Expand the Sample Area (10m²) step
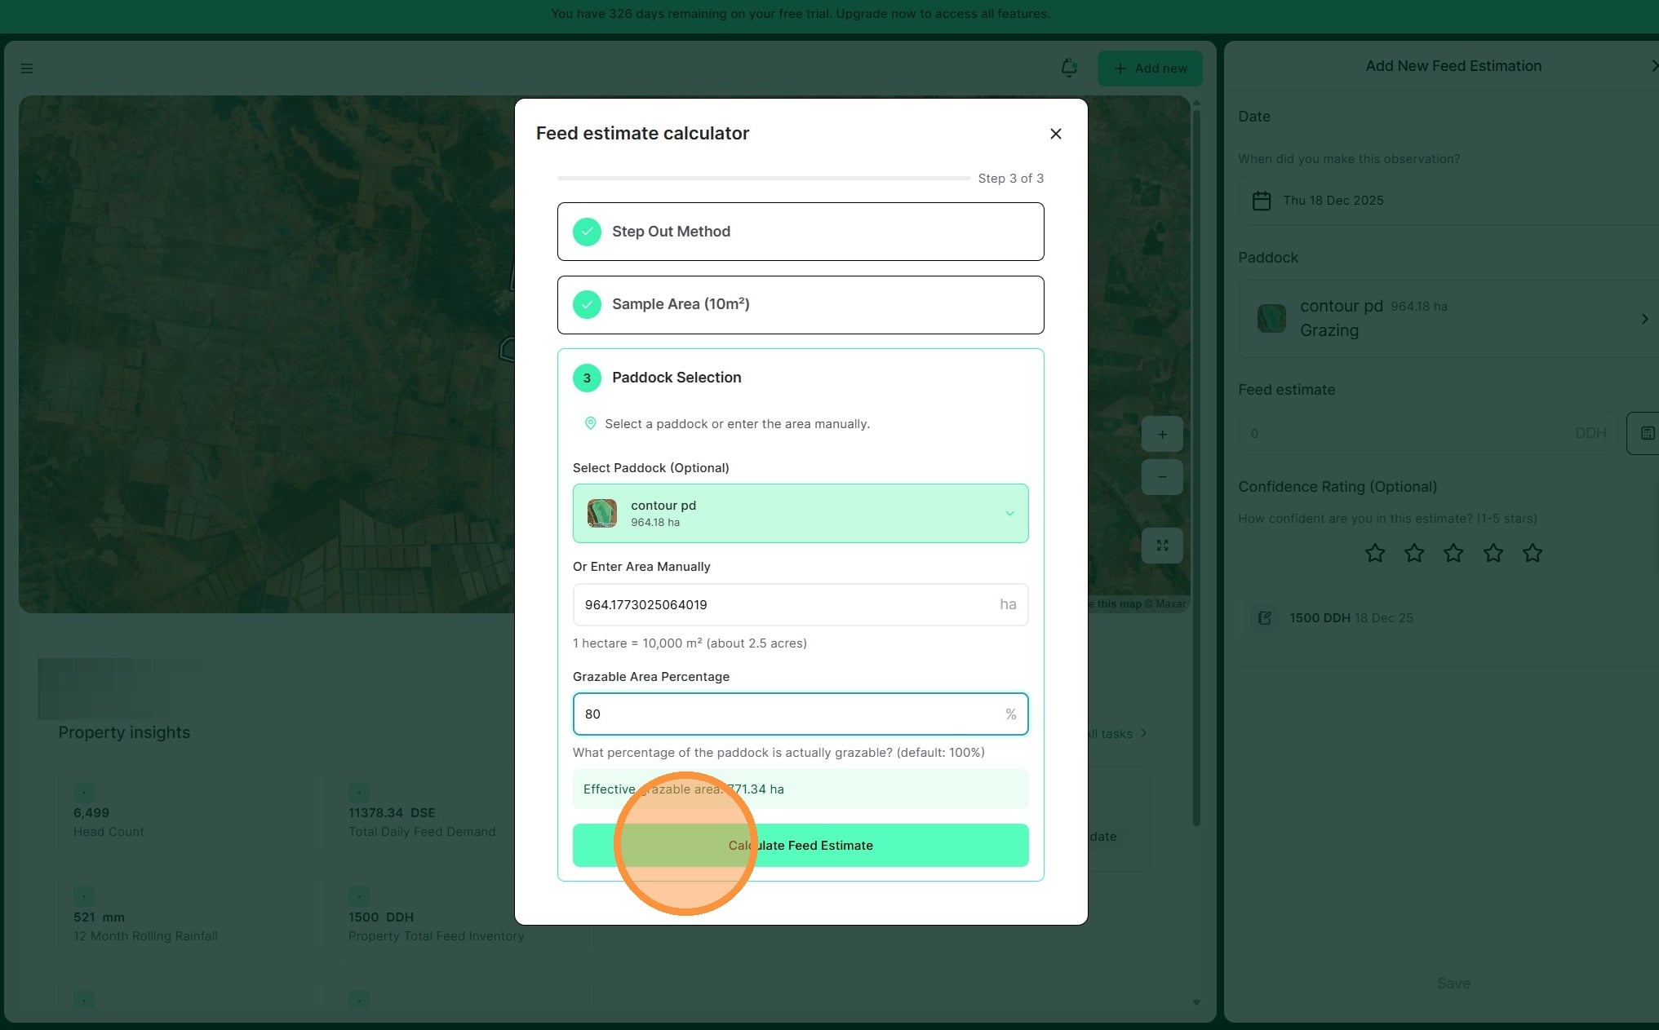Viewport: 1659px width, 1030px height. point(800,305)
